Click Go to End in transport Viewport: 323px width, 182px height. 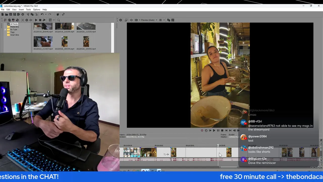pyautogui.click(x=230, y=130)
